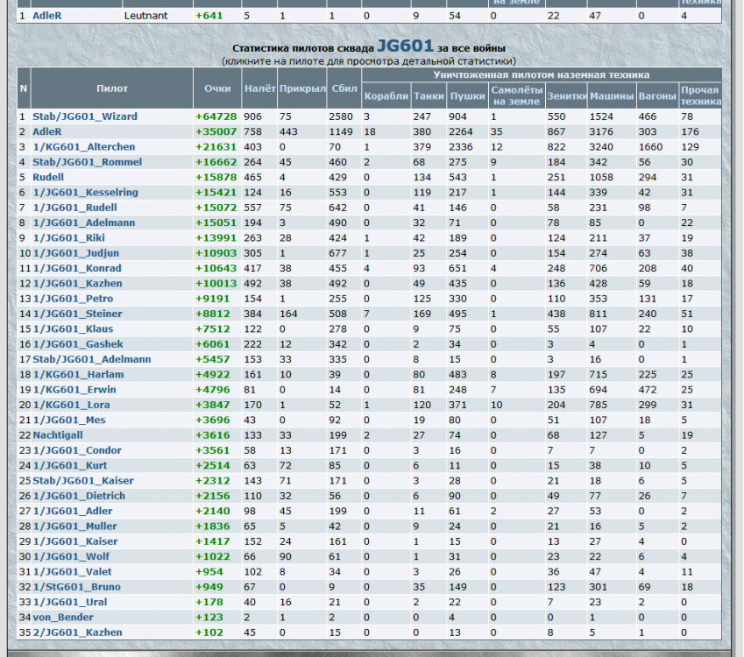Open AdleR link in the Leutnant row
This screenshot has height=657, width=744.
[x=47, y=16]
